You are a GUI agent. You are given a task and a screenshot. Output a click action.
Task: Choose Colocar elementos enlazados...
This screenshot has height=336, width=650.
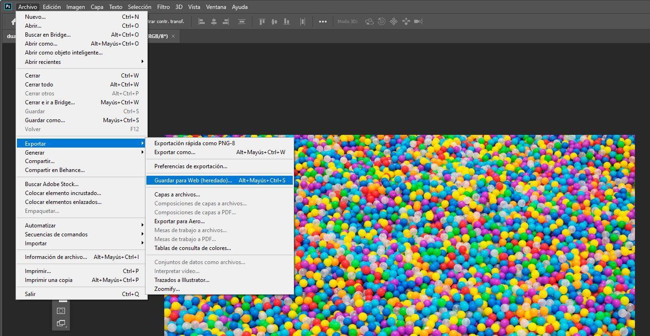point(82,202)
